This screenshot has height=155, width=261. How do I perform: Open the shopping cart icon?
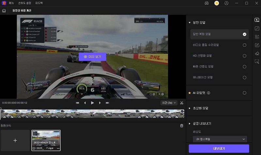click(x=217, y=3)
